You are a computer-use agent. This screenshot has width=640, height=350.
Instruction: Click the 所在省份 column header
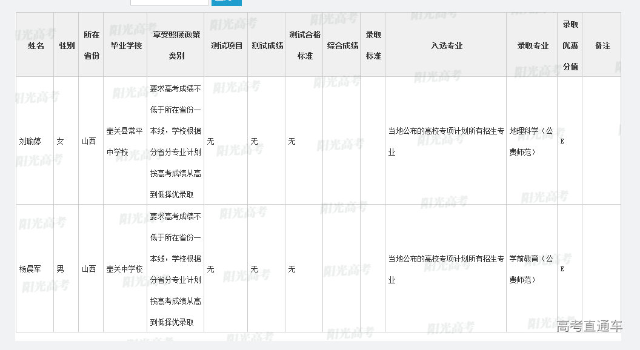click(x=92, y=45)
